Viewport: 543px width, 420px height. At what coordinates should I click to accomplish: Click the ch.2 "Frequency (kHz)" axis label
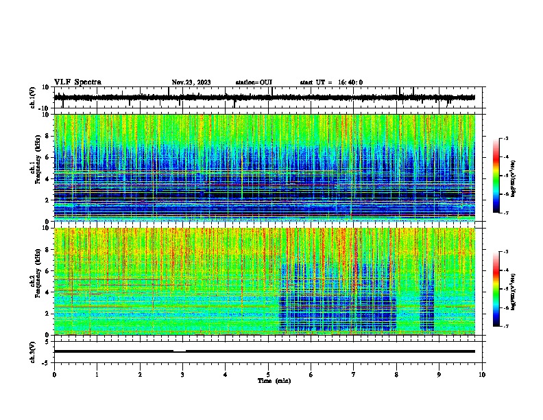click(38, 273)
